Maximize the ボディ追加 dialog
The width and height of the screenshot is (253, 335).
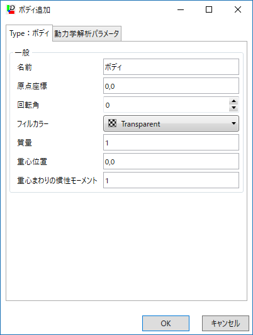(x=209, y=9)
